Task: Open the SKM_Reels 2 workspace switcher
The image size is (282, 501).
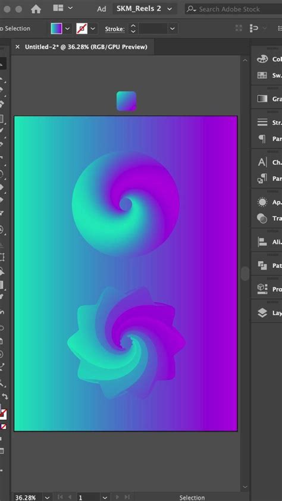Action: [x=145, y=8]
